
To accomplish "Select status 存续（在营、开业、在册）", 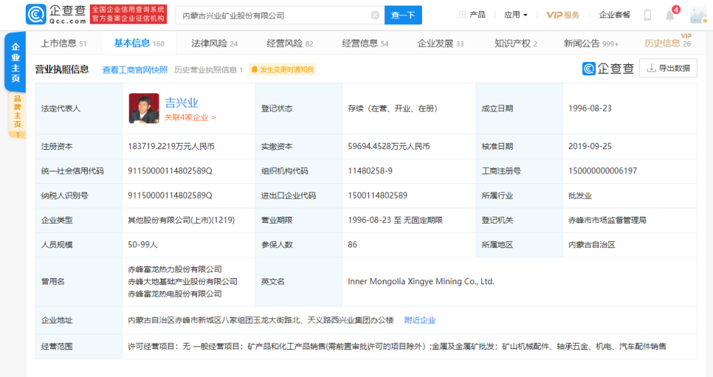I will tap(393, 109).
